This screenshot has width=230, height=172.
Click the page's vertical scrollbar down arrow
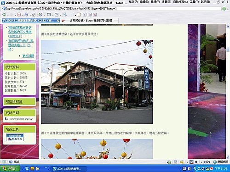[228, 157]
